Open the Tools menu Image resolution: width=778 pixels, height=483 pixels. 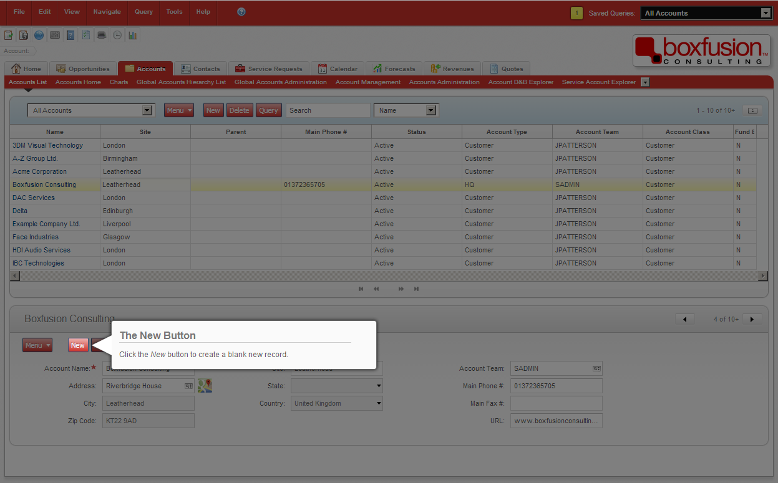click(x=175, y=12)
